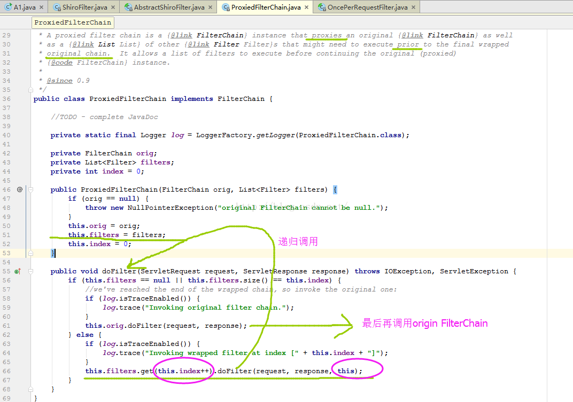
Task: Click the 'orig;' field declaration on line 42
Action: pyautogui.click(x=146, y=153)
